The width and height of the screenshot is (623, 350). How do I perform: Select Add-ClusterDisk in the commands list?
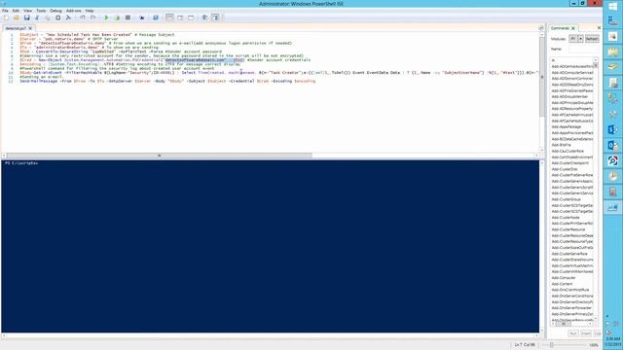[x=565, y=169]
